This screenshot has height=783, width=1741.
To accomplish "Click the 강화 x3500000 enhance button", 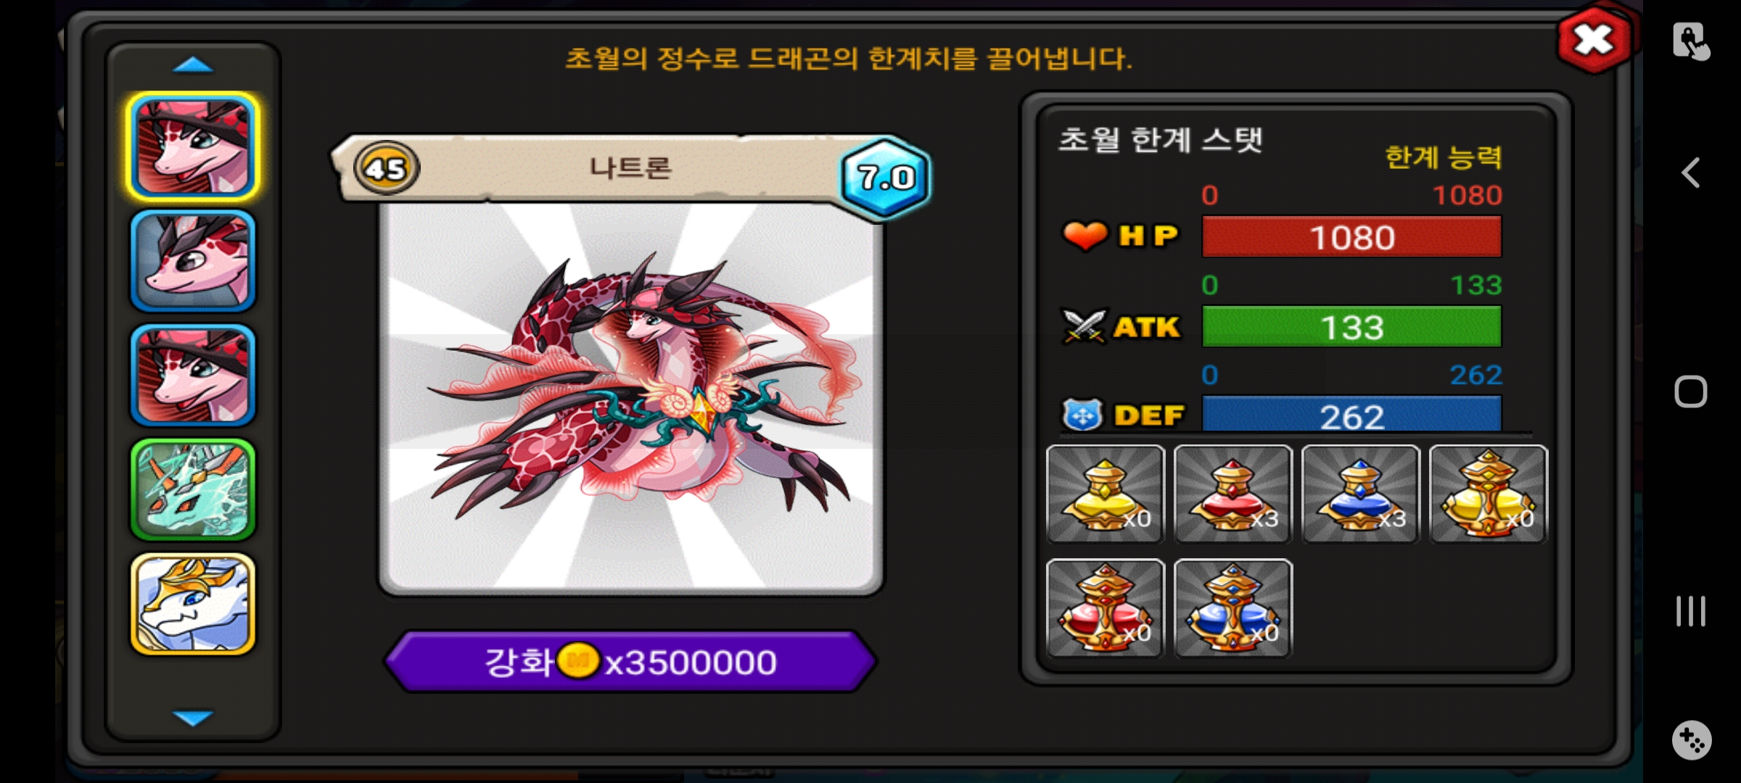I will pyautogui.click(x=630, y=661).
